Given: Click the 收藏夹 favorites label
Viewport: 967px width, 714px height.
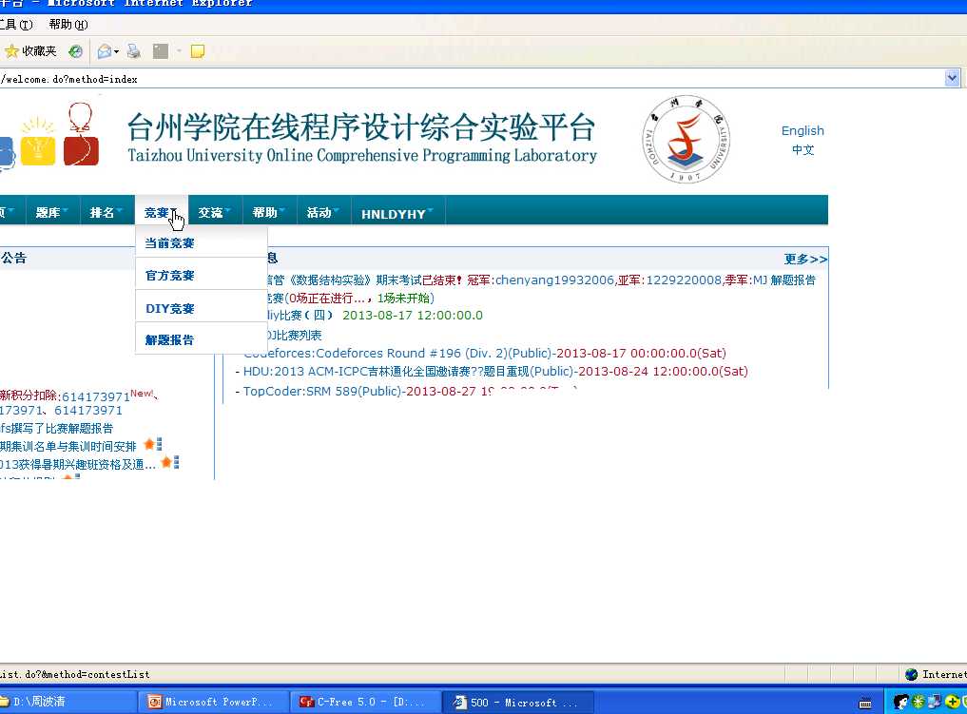Looking at the screenshot, I should pyautogui.click(x=39, y=51).
